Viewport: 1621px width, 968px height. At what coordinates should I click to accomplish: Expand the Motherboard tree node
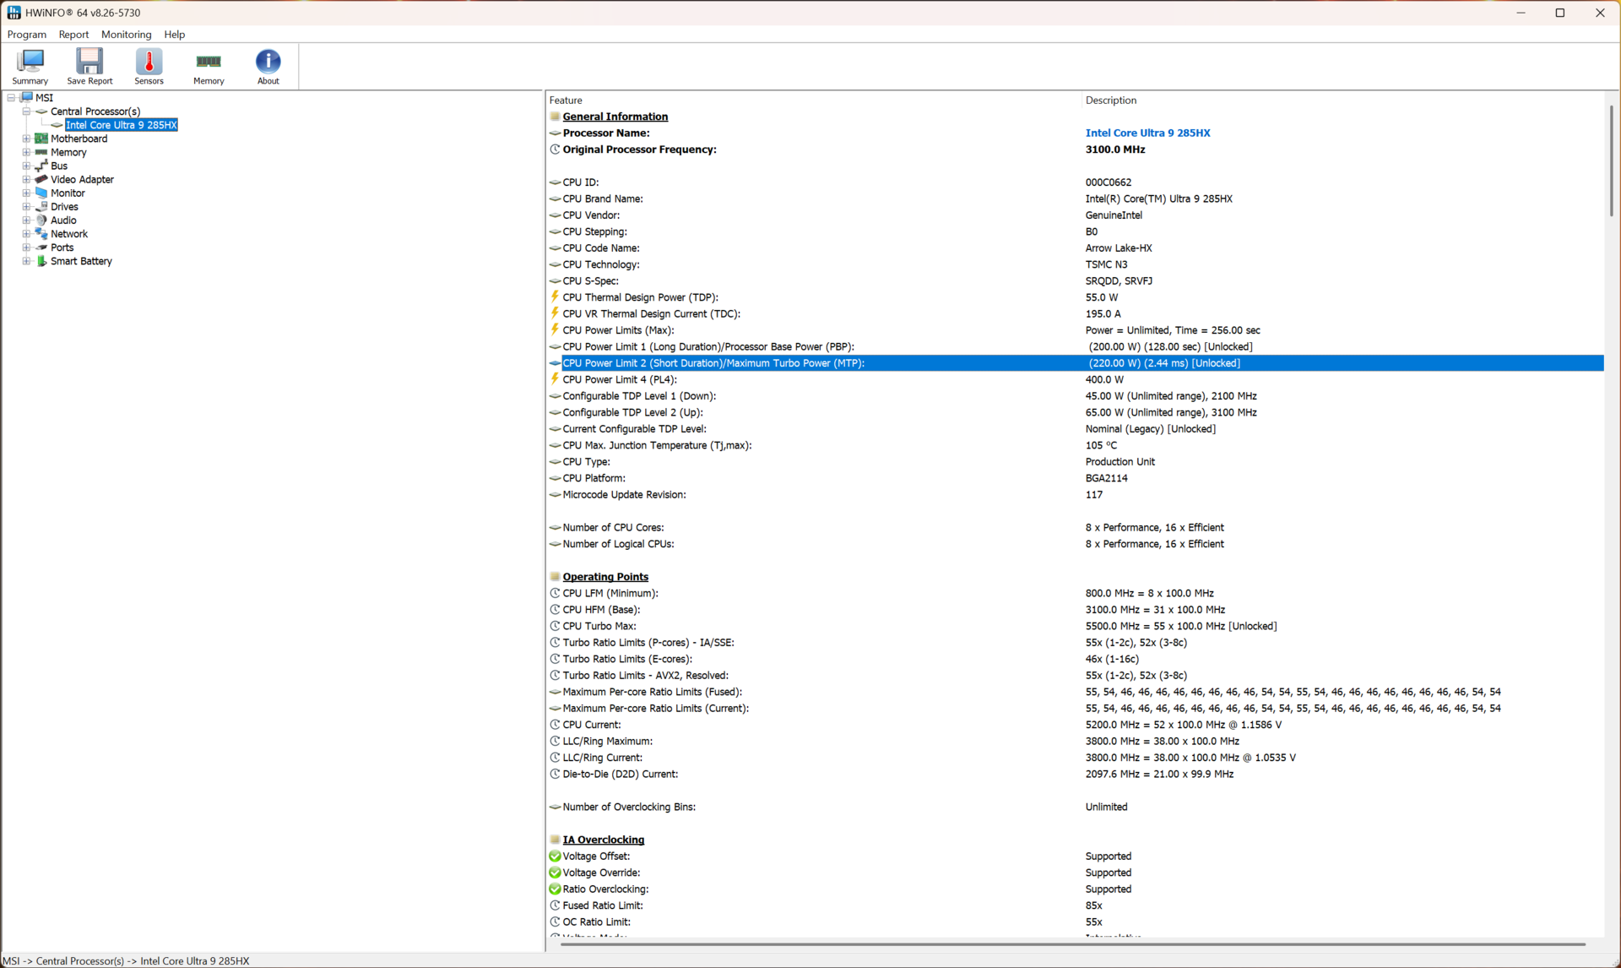[x=26, y=139]
